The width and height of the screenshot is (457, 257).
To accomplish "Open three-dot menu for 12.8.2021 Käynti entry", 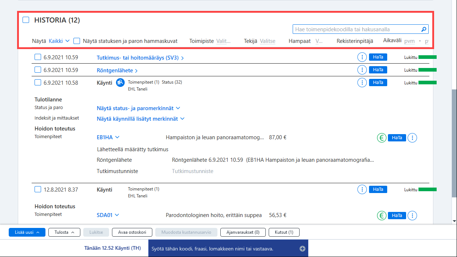I will [362, 189].
